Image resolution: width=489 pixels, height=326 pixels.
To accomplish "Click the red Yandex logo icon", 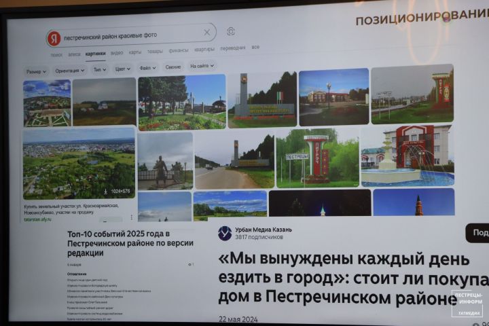I will (54, 39).
